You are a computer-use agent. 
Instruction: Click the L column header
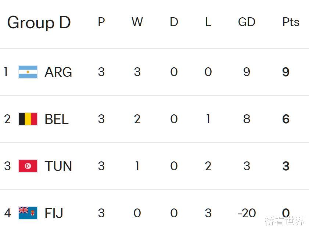tap(208, 22)
